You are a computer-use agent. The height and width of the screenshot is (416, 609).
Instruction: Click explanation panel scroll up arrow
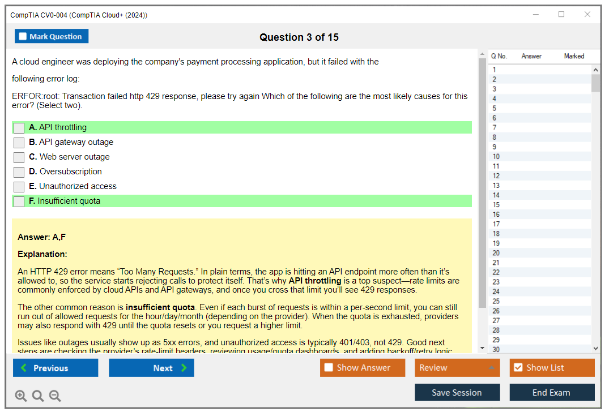(482, 55)
